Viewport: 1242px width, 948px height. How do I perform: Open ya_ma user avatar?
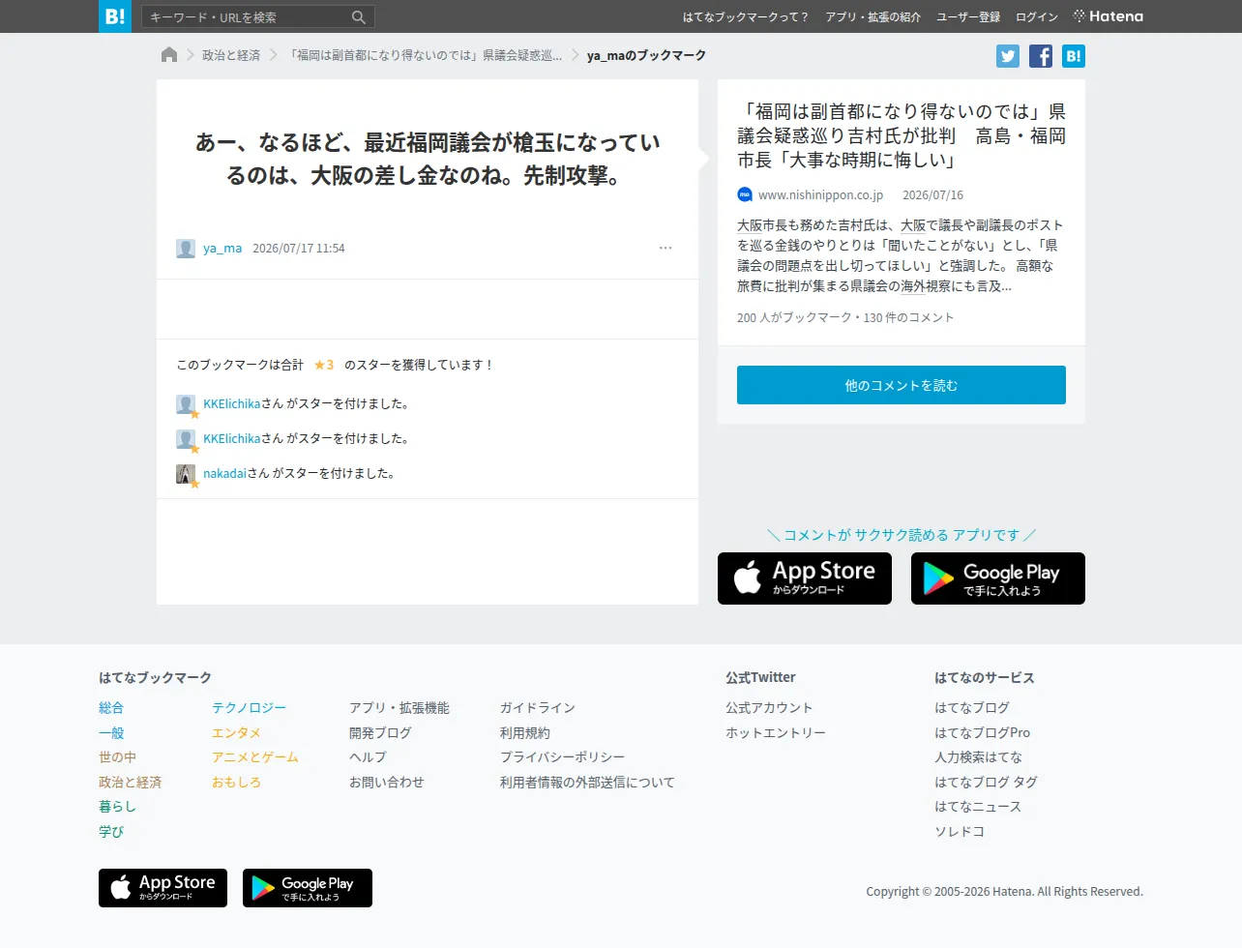pos(186,249)
